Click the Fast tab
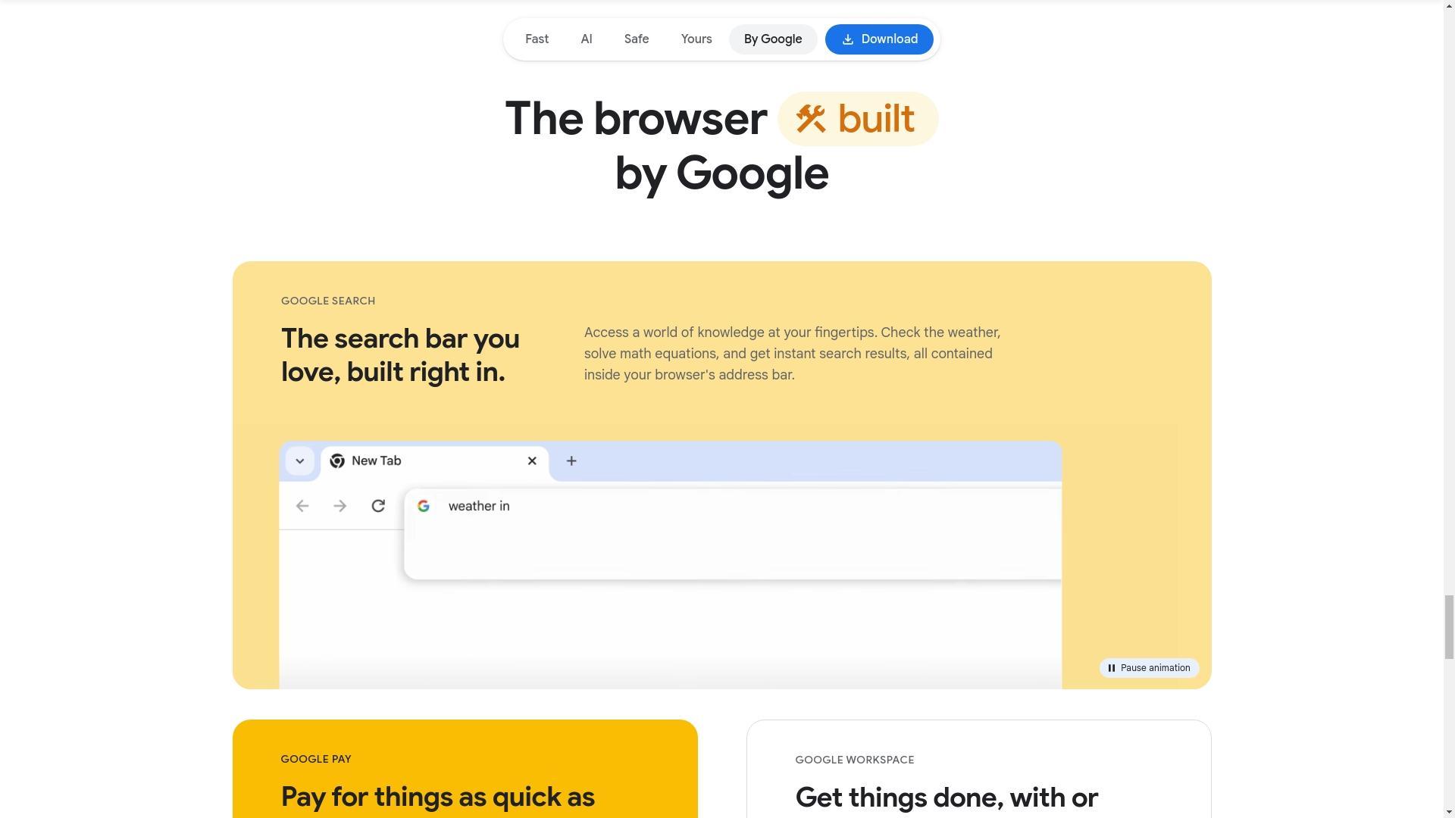The width and height of the screenshot is (1455, 818). (537, 39)
